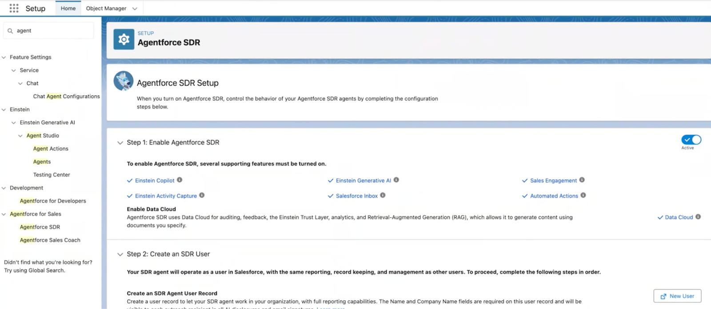Open the Object Manager dropdown arrow
This screenshot has height=309, width=711.
(135, 8)
